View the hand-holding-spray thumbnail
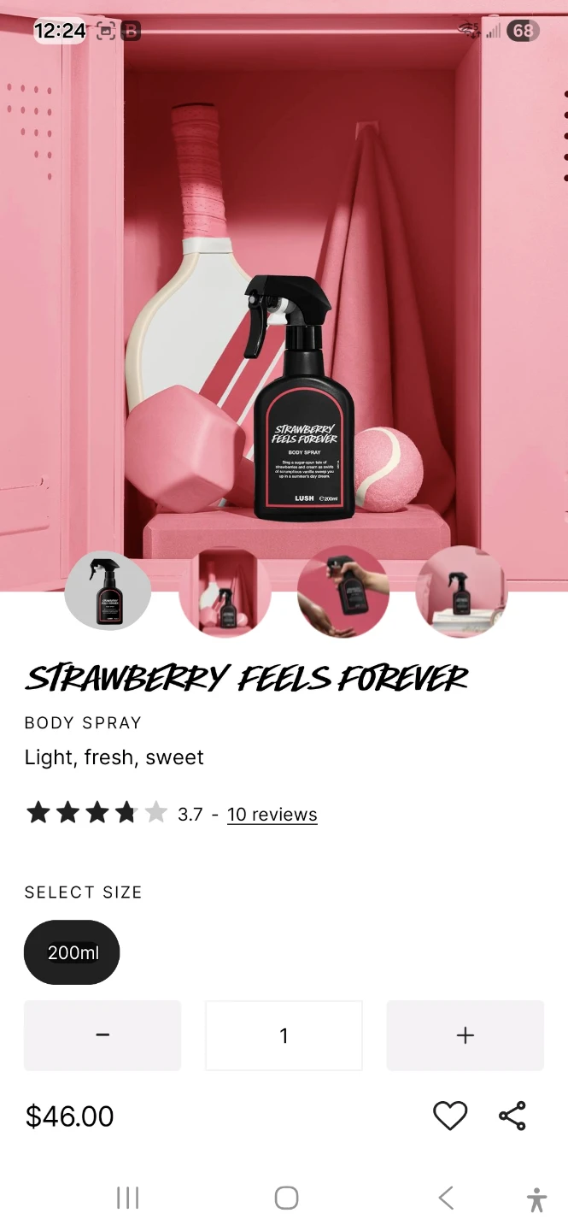 (343, 592)
